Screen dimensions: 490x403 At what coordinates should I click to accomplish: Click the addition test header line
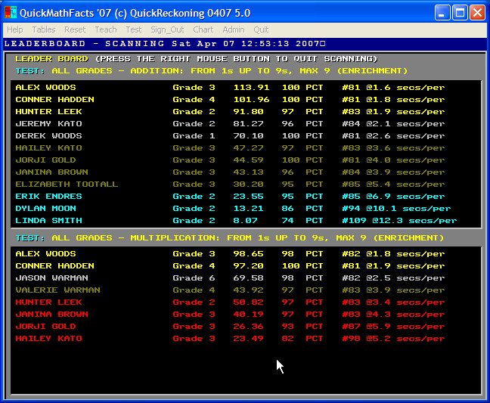[x=212, y=71]
